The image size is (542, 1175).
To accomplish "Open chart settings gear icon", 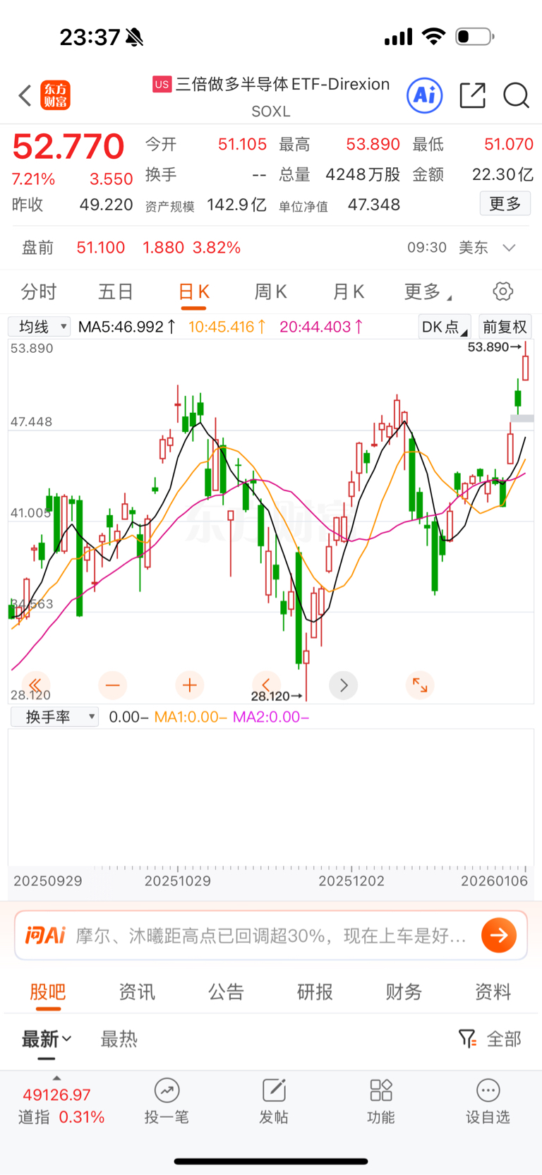I will click(502, 291).
